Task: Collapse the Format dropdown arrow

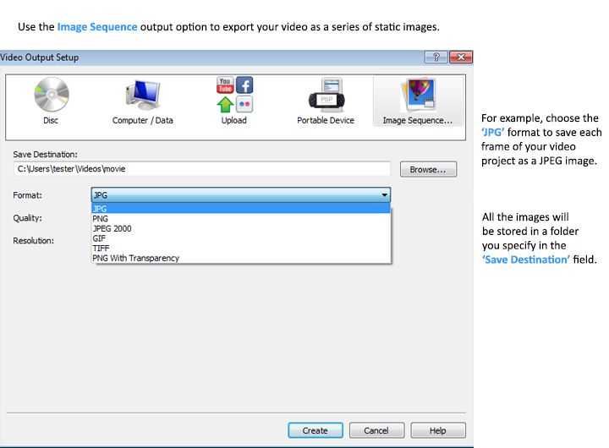Action: (x=384, y=195)
